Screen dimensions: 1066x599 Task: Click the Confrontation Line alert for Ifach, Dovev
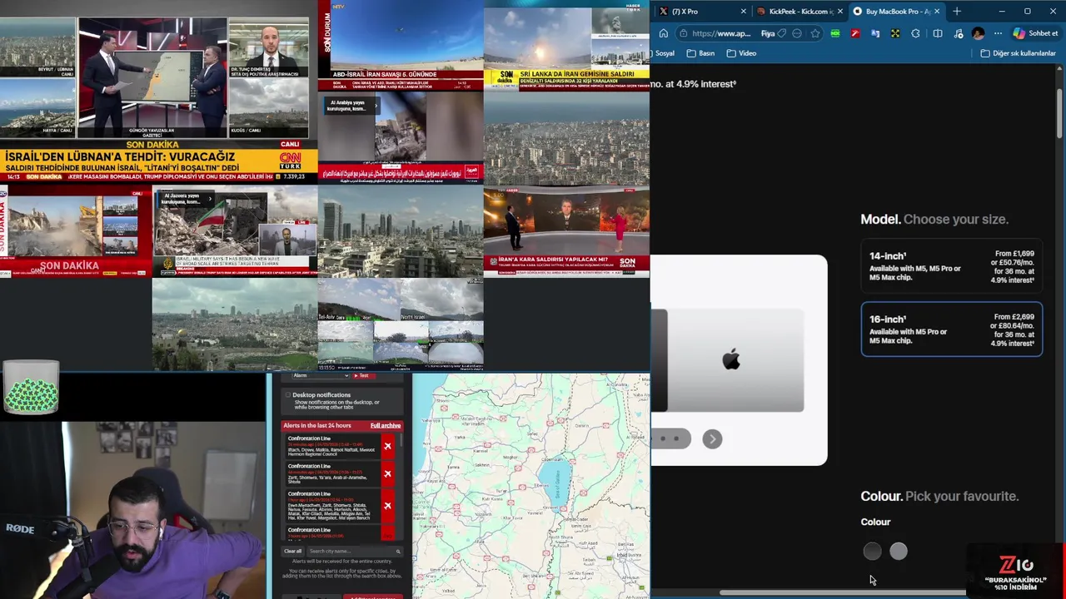click(333, 447)
